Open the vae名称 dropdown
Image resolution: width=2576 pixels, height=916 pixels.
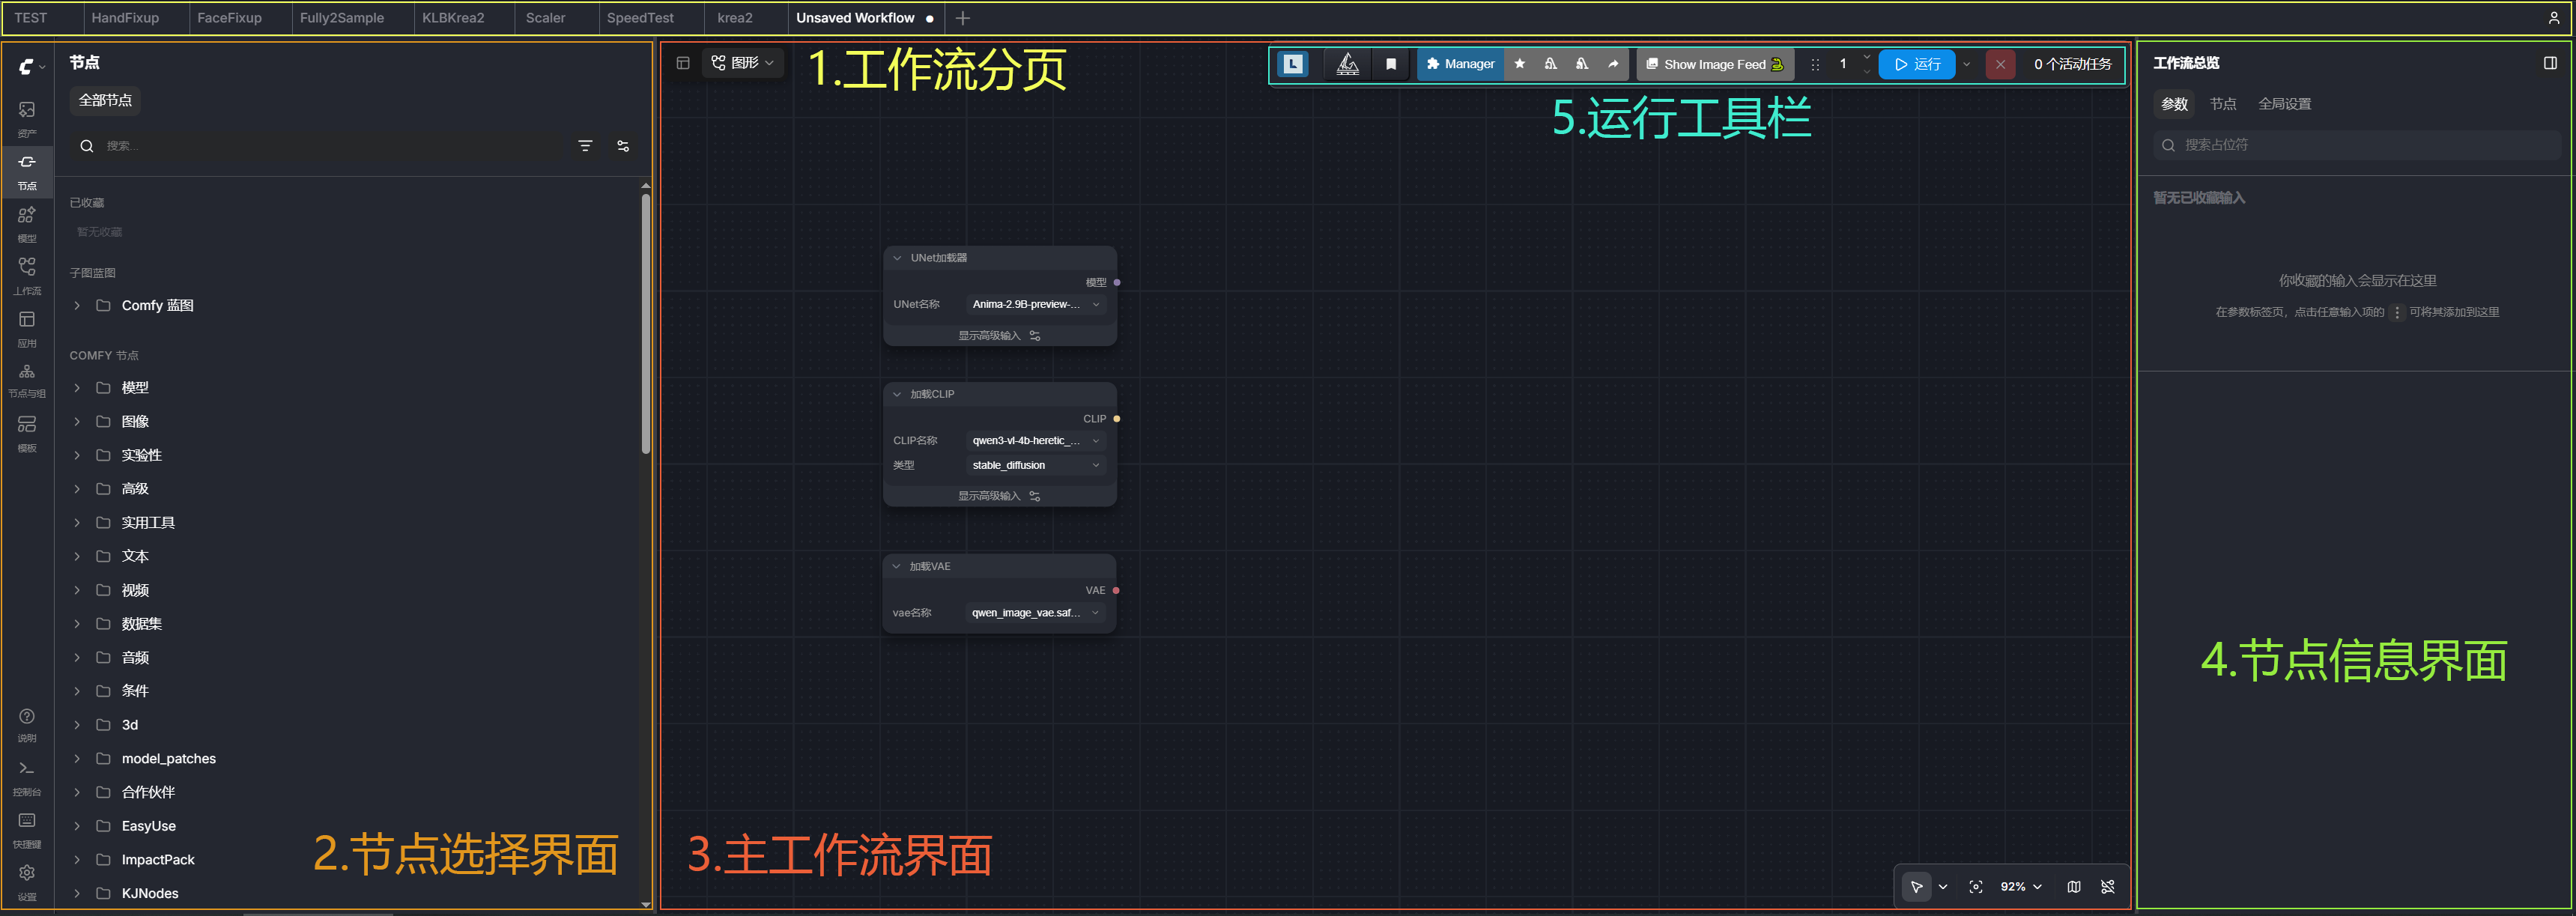coord(1035,613)
